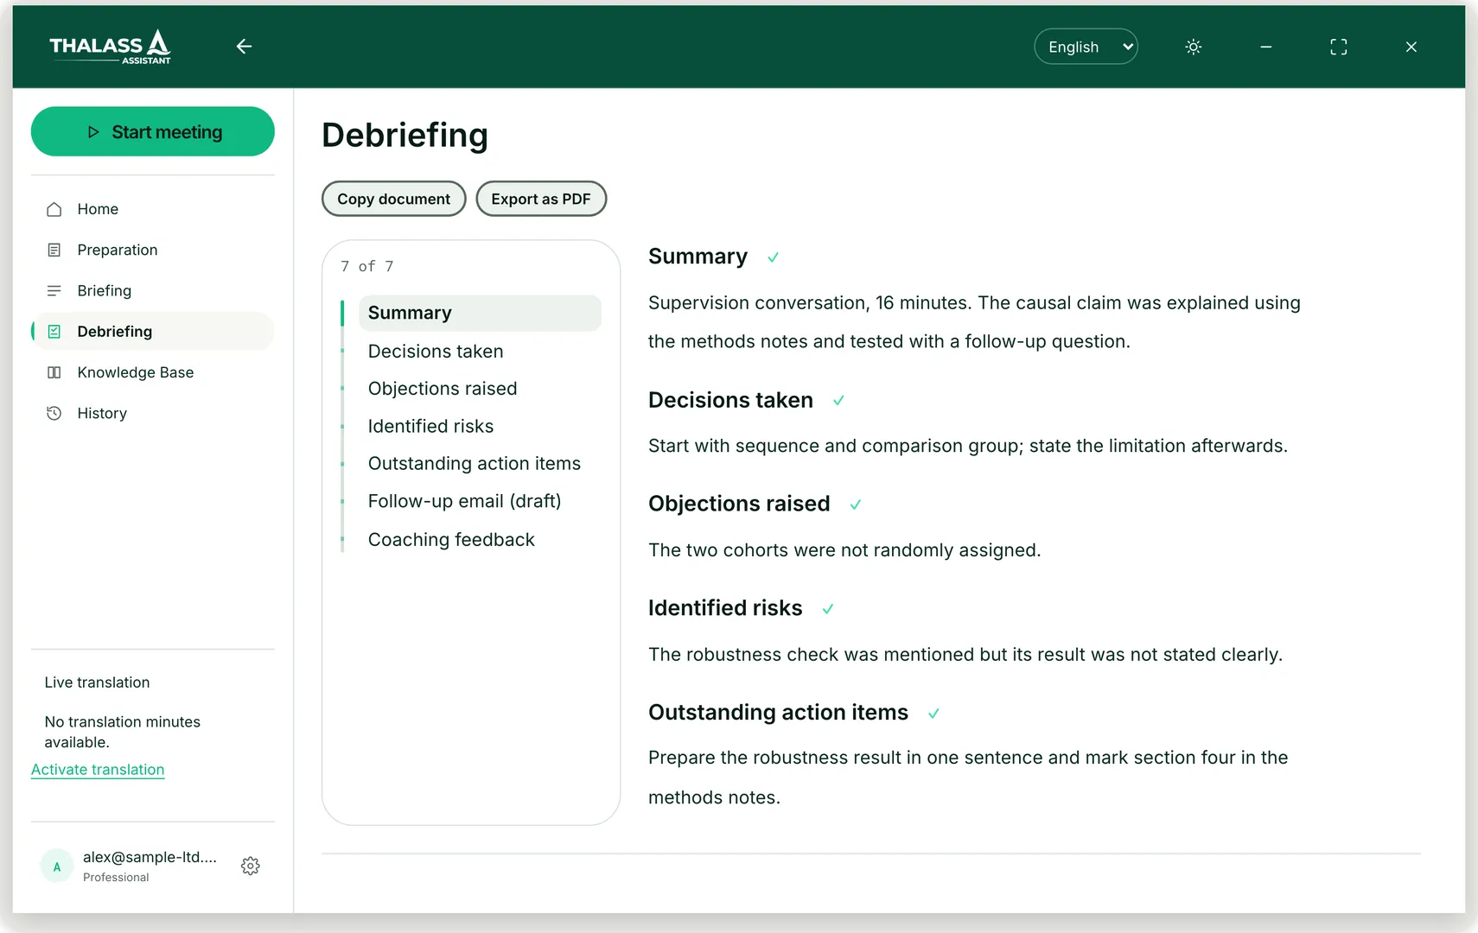Click checkmark beside Objections raised heading
Viewport: 1478px width, 933px height.
click(855, 505)
